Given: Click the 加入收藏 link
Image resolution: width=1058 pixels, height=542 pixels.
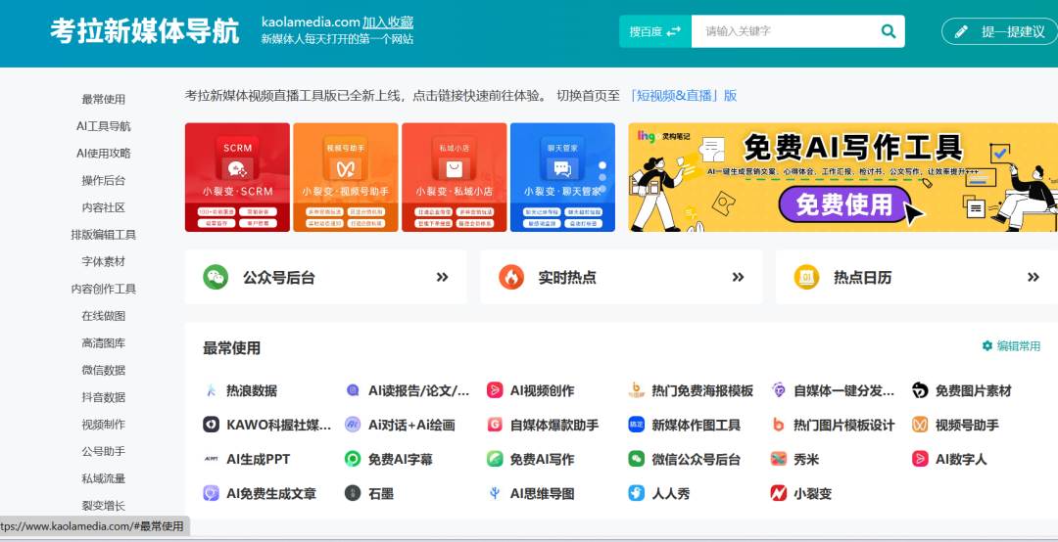Looking at the screenshot, I should (387, 23).
